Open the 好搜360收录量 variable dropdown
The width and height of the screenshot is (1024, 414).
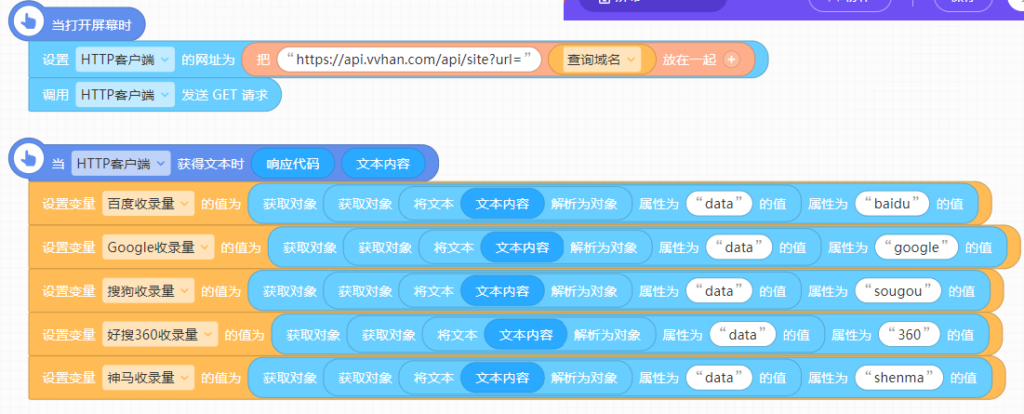[161, 334]
